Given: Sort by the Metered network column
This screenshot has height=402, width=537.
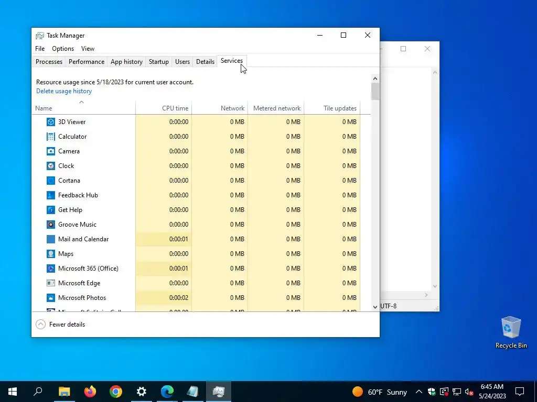Looking at the screenshot, I should pos(276,108).
